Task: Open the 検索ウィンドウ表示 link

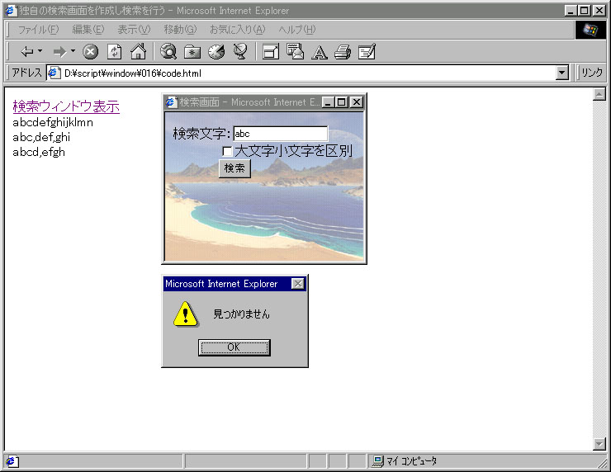Action: coord(66,106)
